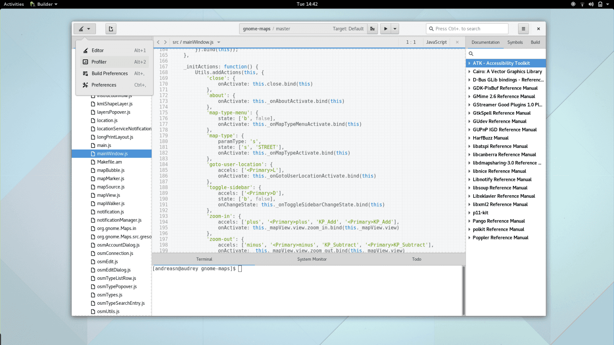Open notificationManager.js in project tree

[119, 220]
